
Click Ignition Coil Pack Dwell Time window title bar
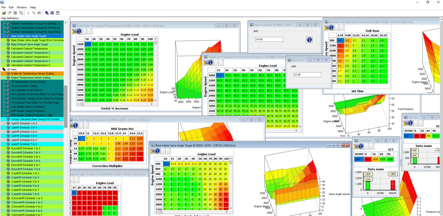coord(383,21)
